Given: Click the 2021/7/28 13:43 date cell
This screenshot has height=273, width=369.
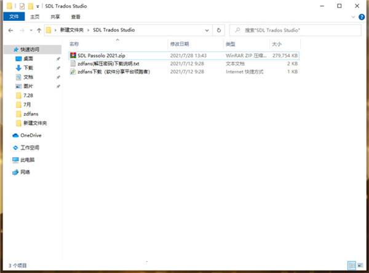Looking at the screenshot, I should click(x=188, y=56).
